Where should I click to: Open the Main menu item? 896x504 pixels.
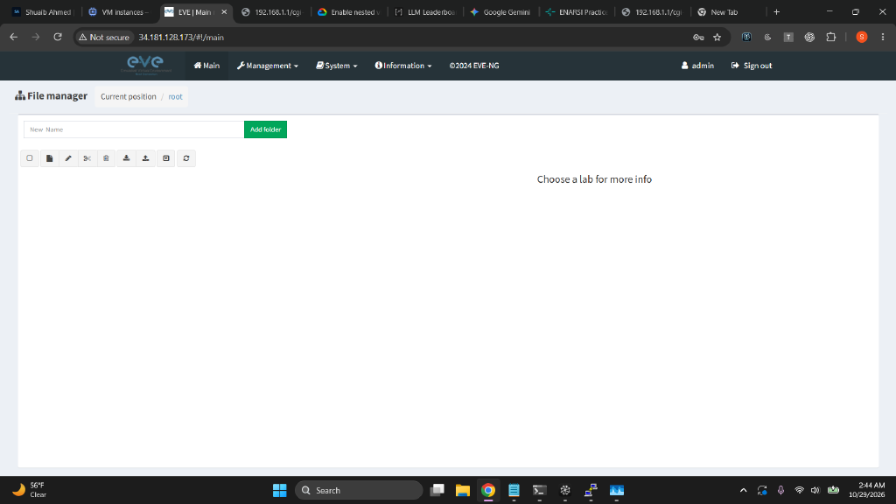coord(206,66)
